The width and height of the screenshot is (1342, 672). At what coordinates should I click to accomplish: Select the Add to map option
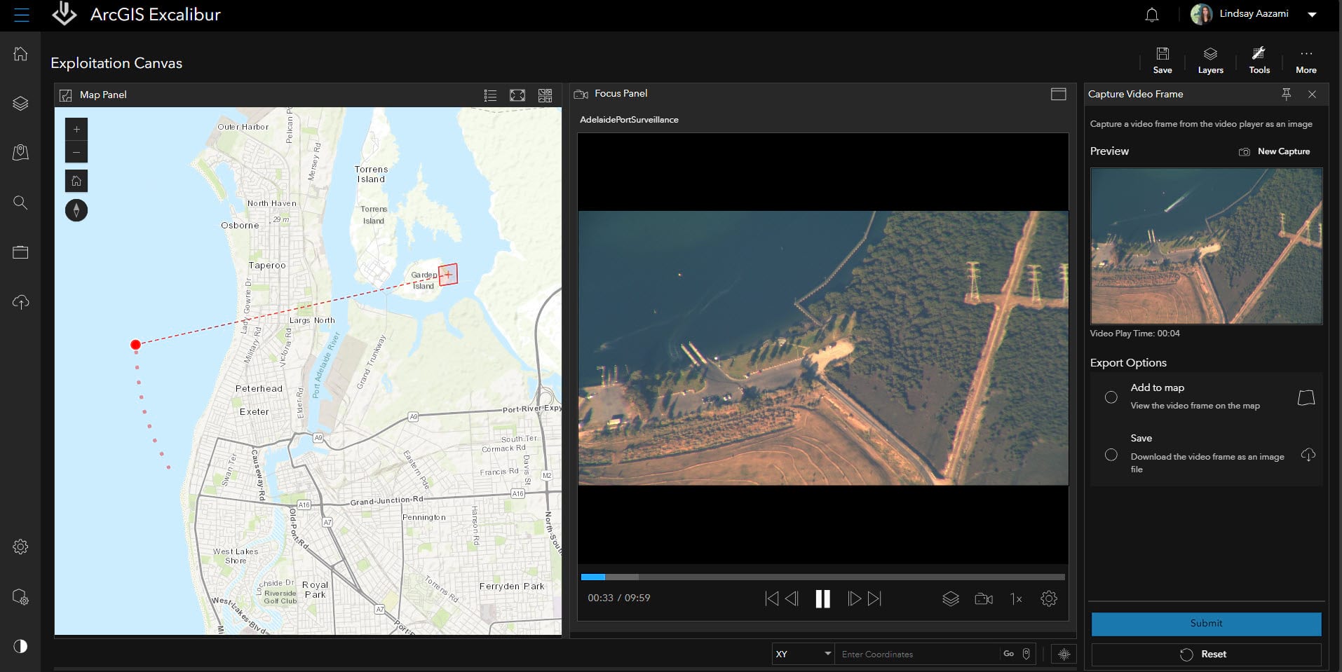[1111, 397]
